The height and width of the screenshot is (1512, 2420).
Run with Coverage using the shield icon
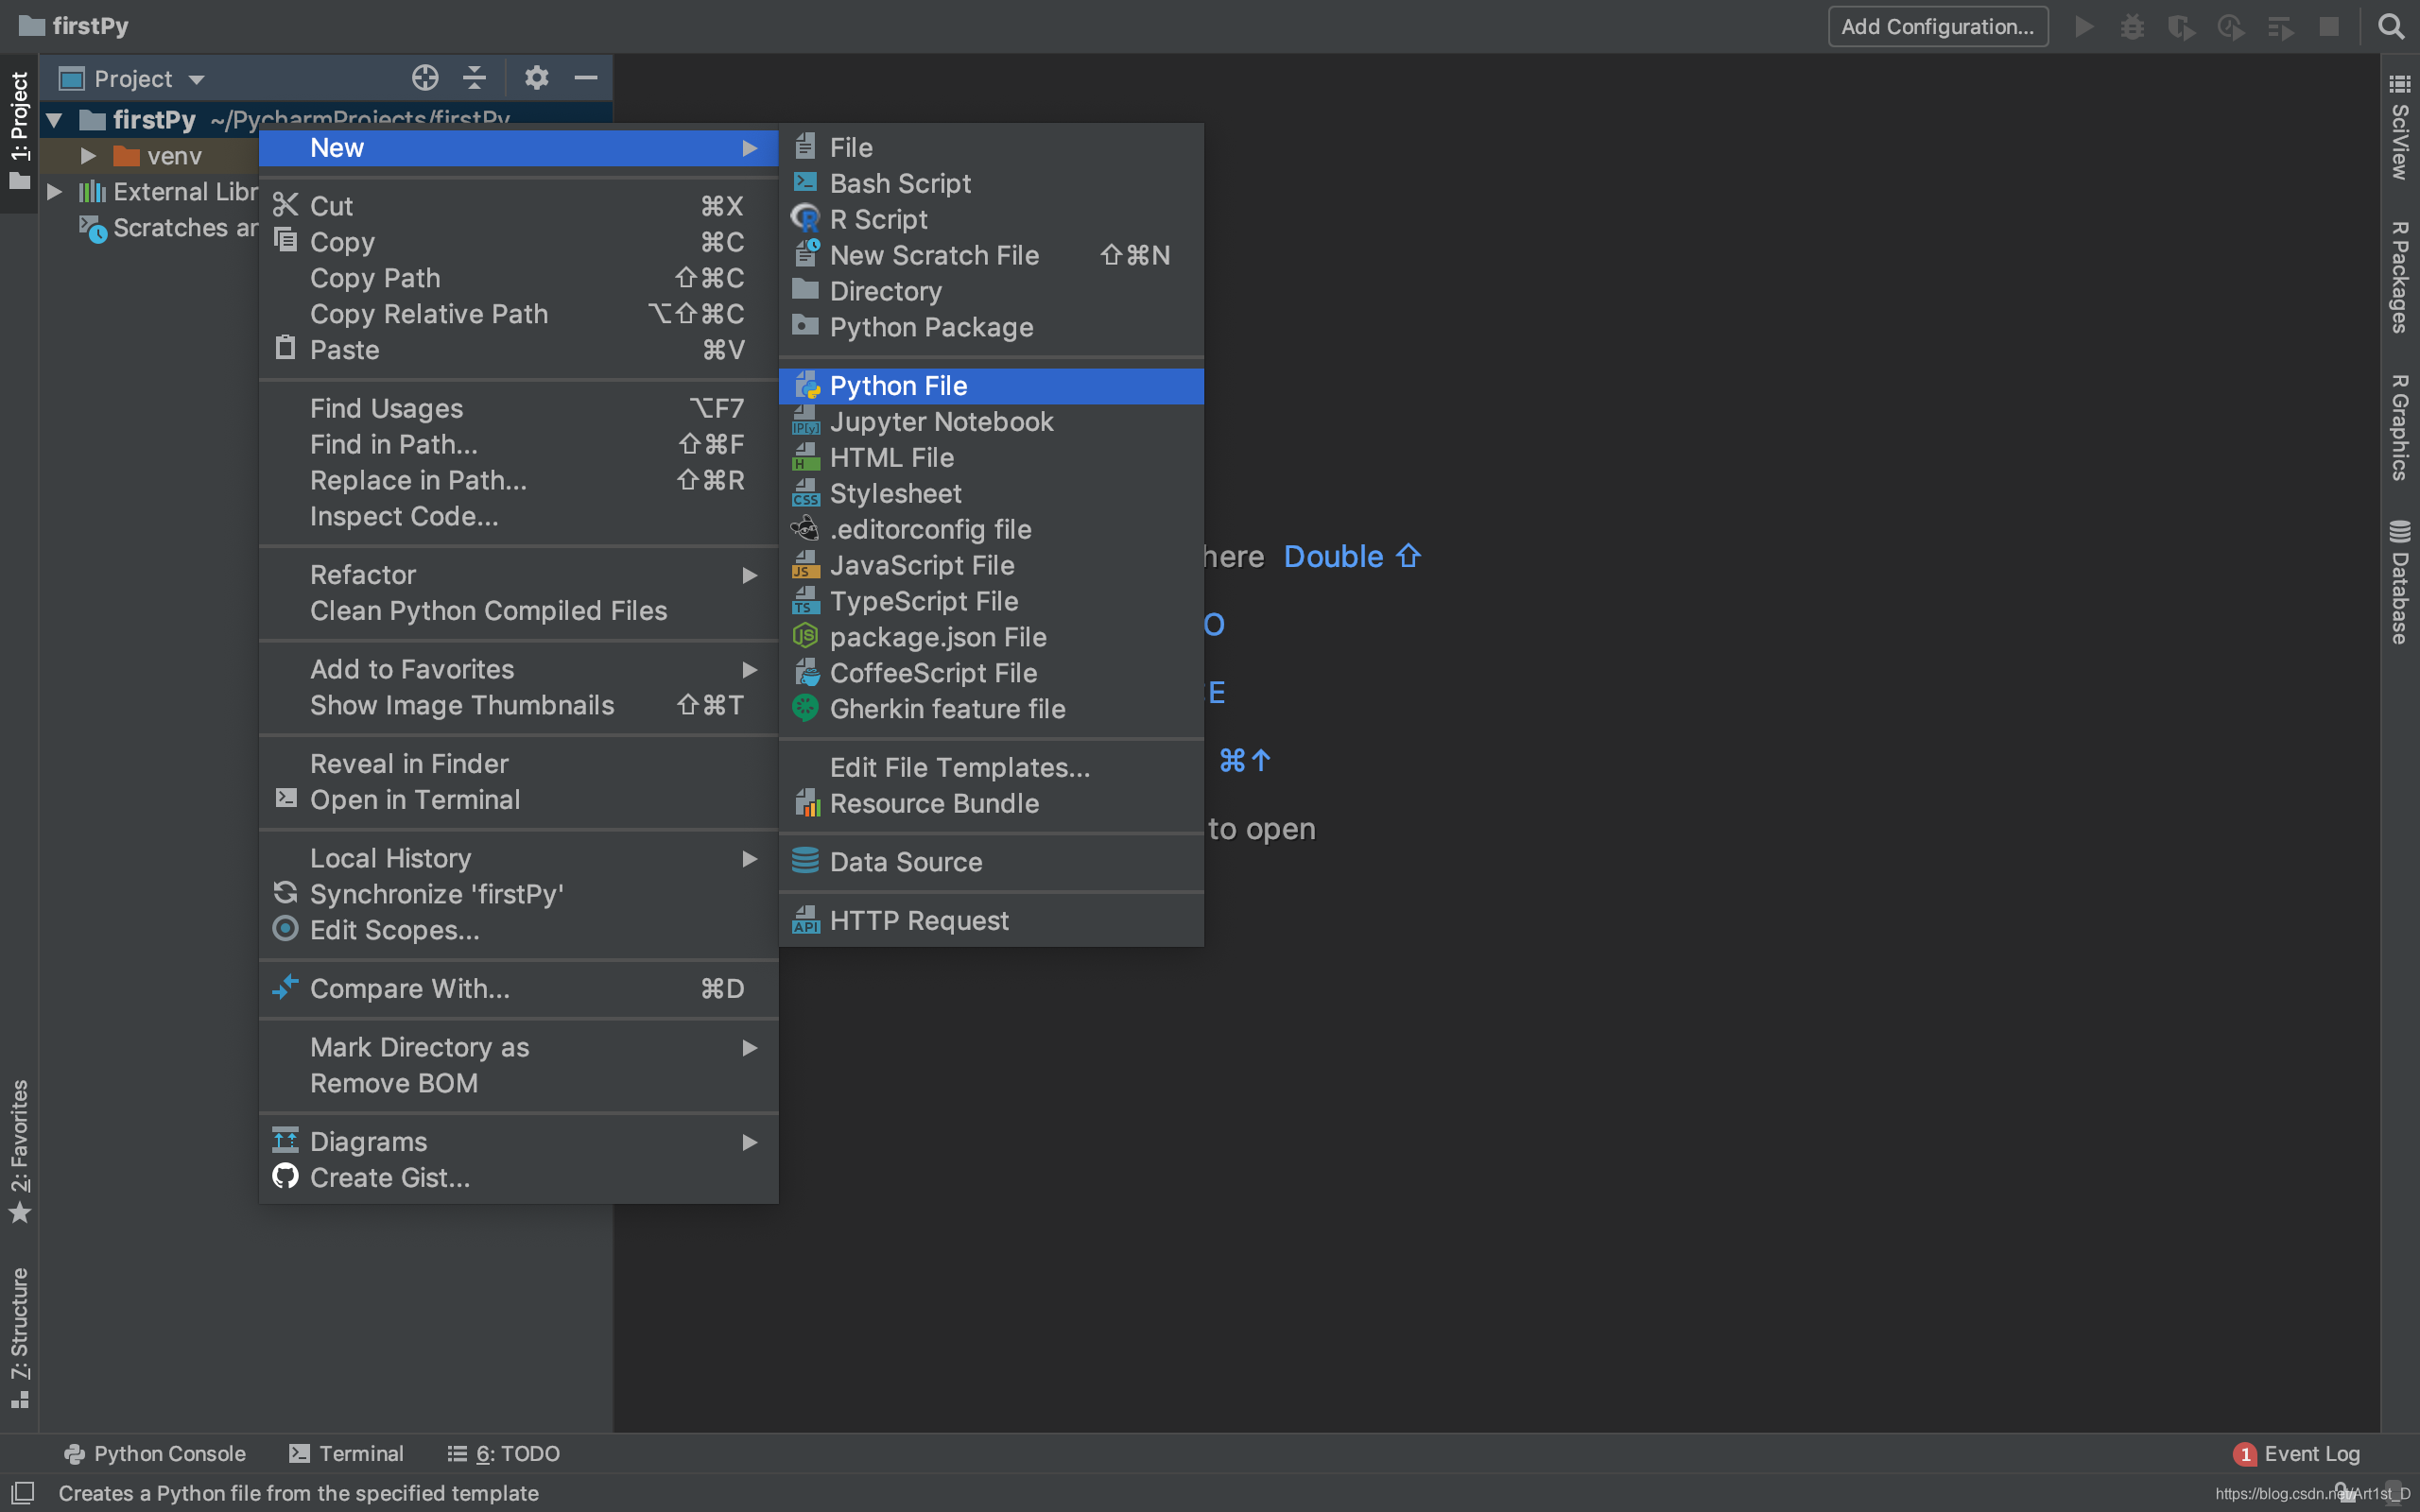pos(2182,27)
